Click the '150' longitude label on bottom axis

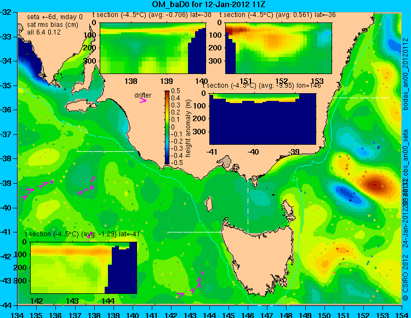coord(325,315)
